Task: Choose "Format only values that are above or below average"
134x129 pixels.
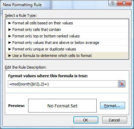Action: [x=68, y=43]
